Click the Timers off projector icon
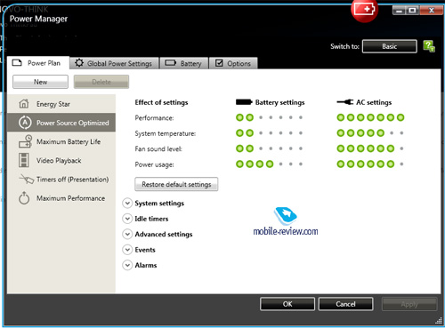 tap(27, 179)
